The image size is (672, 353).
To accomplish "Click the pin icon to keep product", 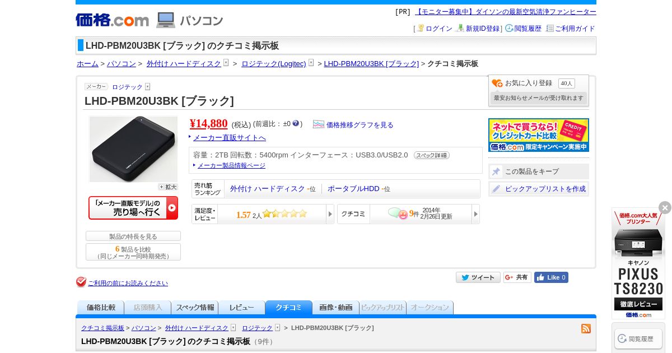I will pyautogui.click(x=496, y=171).
